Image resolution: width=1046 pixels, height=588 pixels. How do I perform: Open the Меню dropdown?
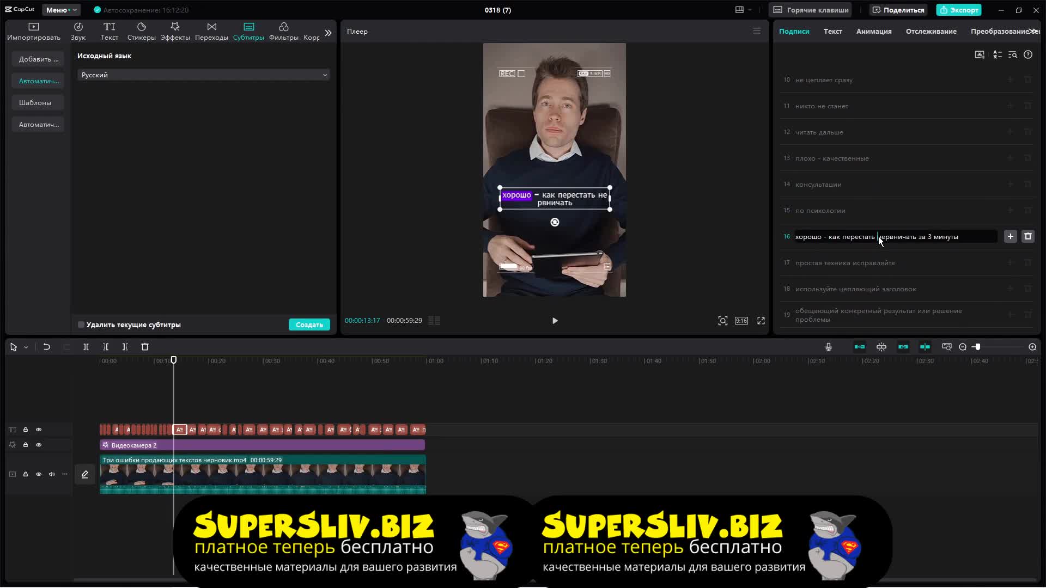61,10
